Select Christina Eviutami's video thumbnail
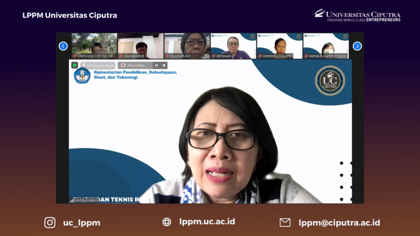The height and width of the screenshot is (236, 420). (279, 44)
